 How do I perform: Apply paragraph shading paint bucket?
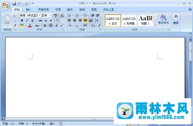click(x=70, y=25)
